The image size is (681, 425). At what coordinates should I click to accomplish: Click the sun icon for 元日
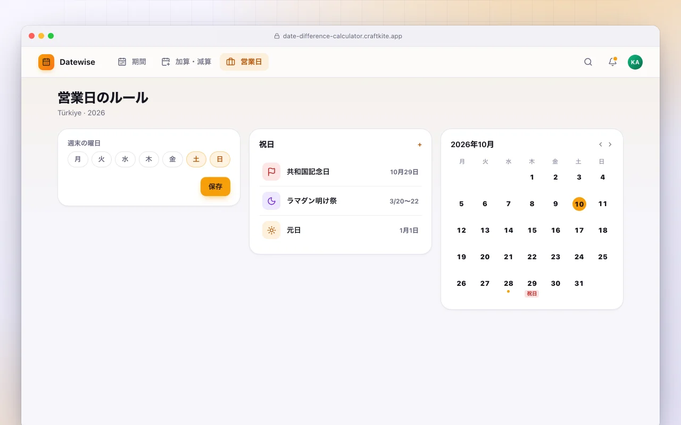pyautogui.click(x=271, y=230)
